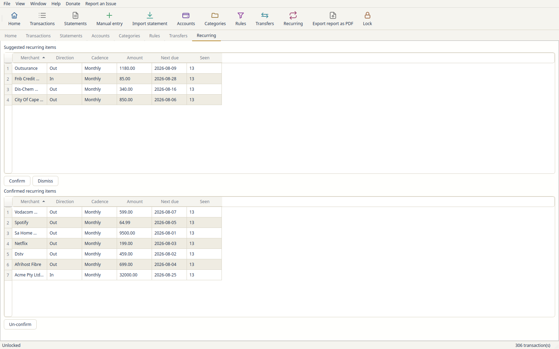
Task: Export report as PDF
Action: tap(333, 19)
